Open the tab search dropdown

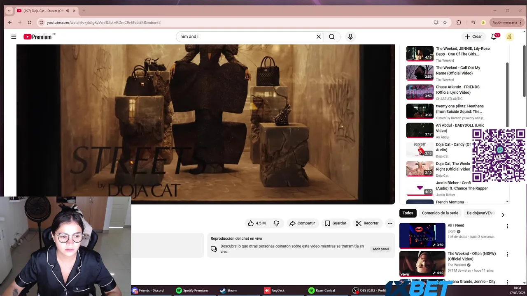click(9, 11)
